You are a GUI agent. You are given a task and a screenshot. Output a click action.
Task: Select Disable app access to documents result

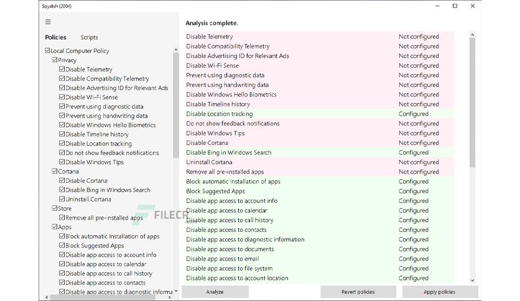319,249
